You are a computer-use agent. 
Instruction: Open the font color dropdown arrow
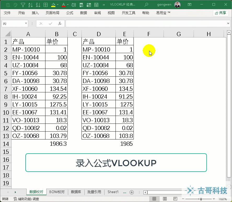[67, 5]
